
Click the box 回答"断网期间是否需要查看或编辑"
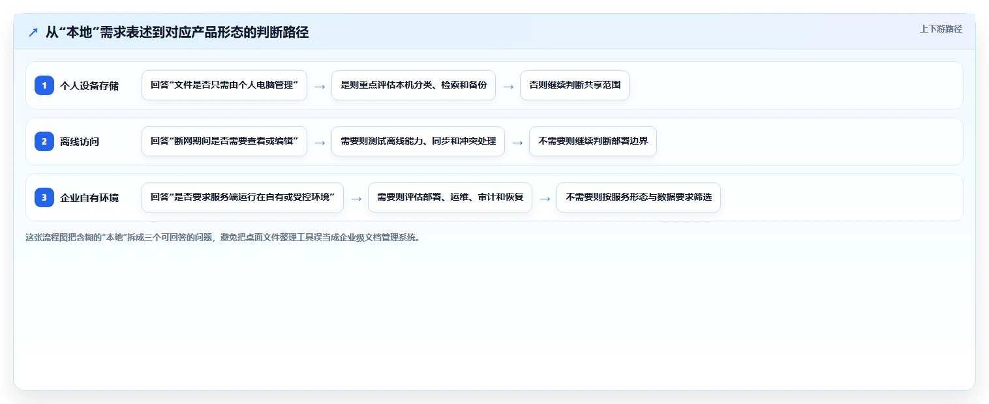pyautogui.click(x=224, y=141)
